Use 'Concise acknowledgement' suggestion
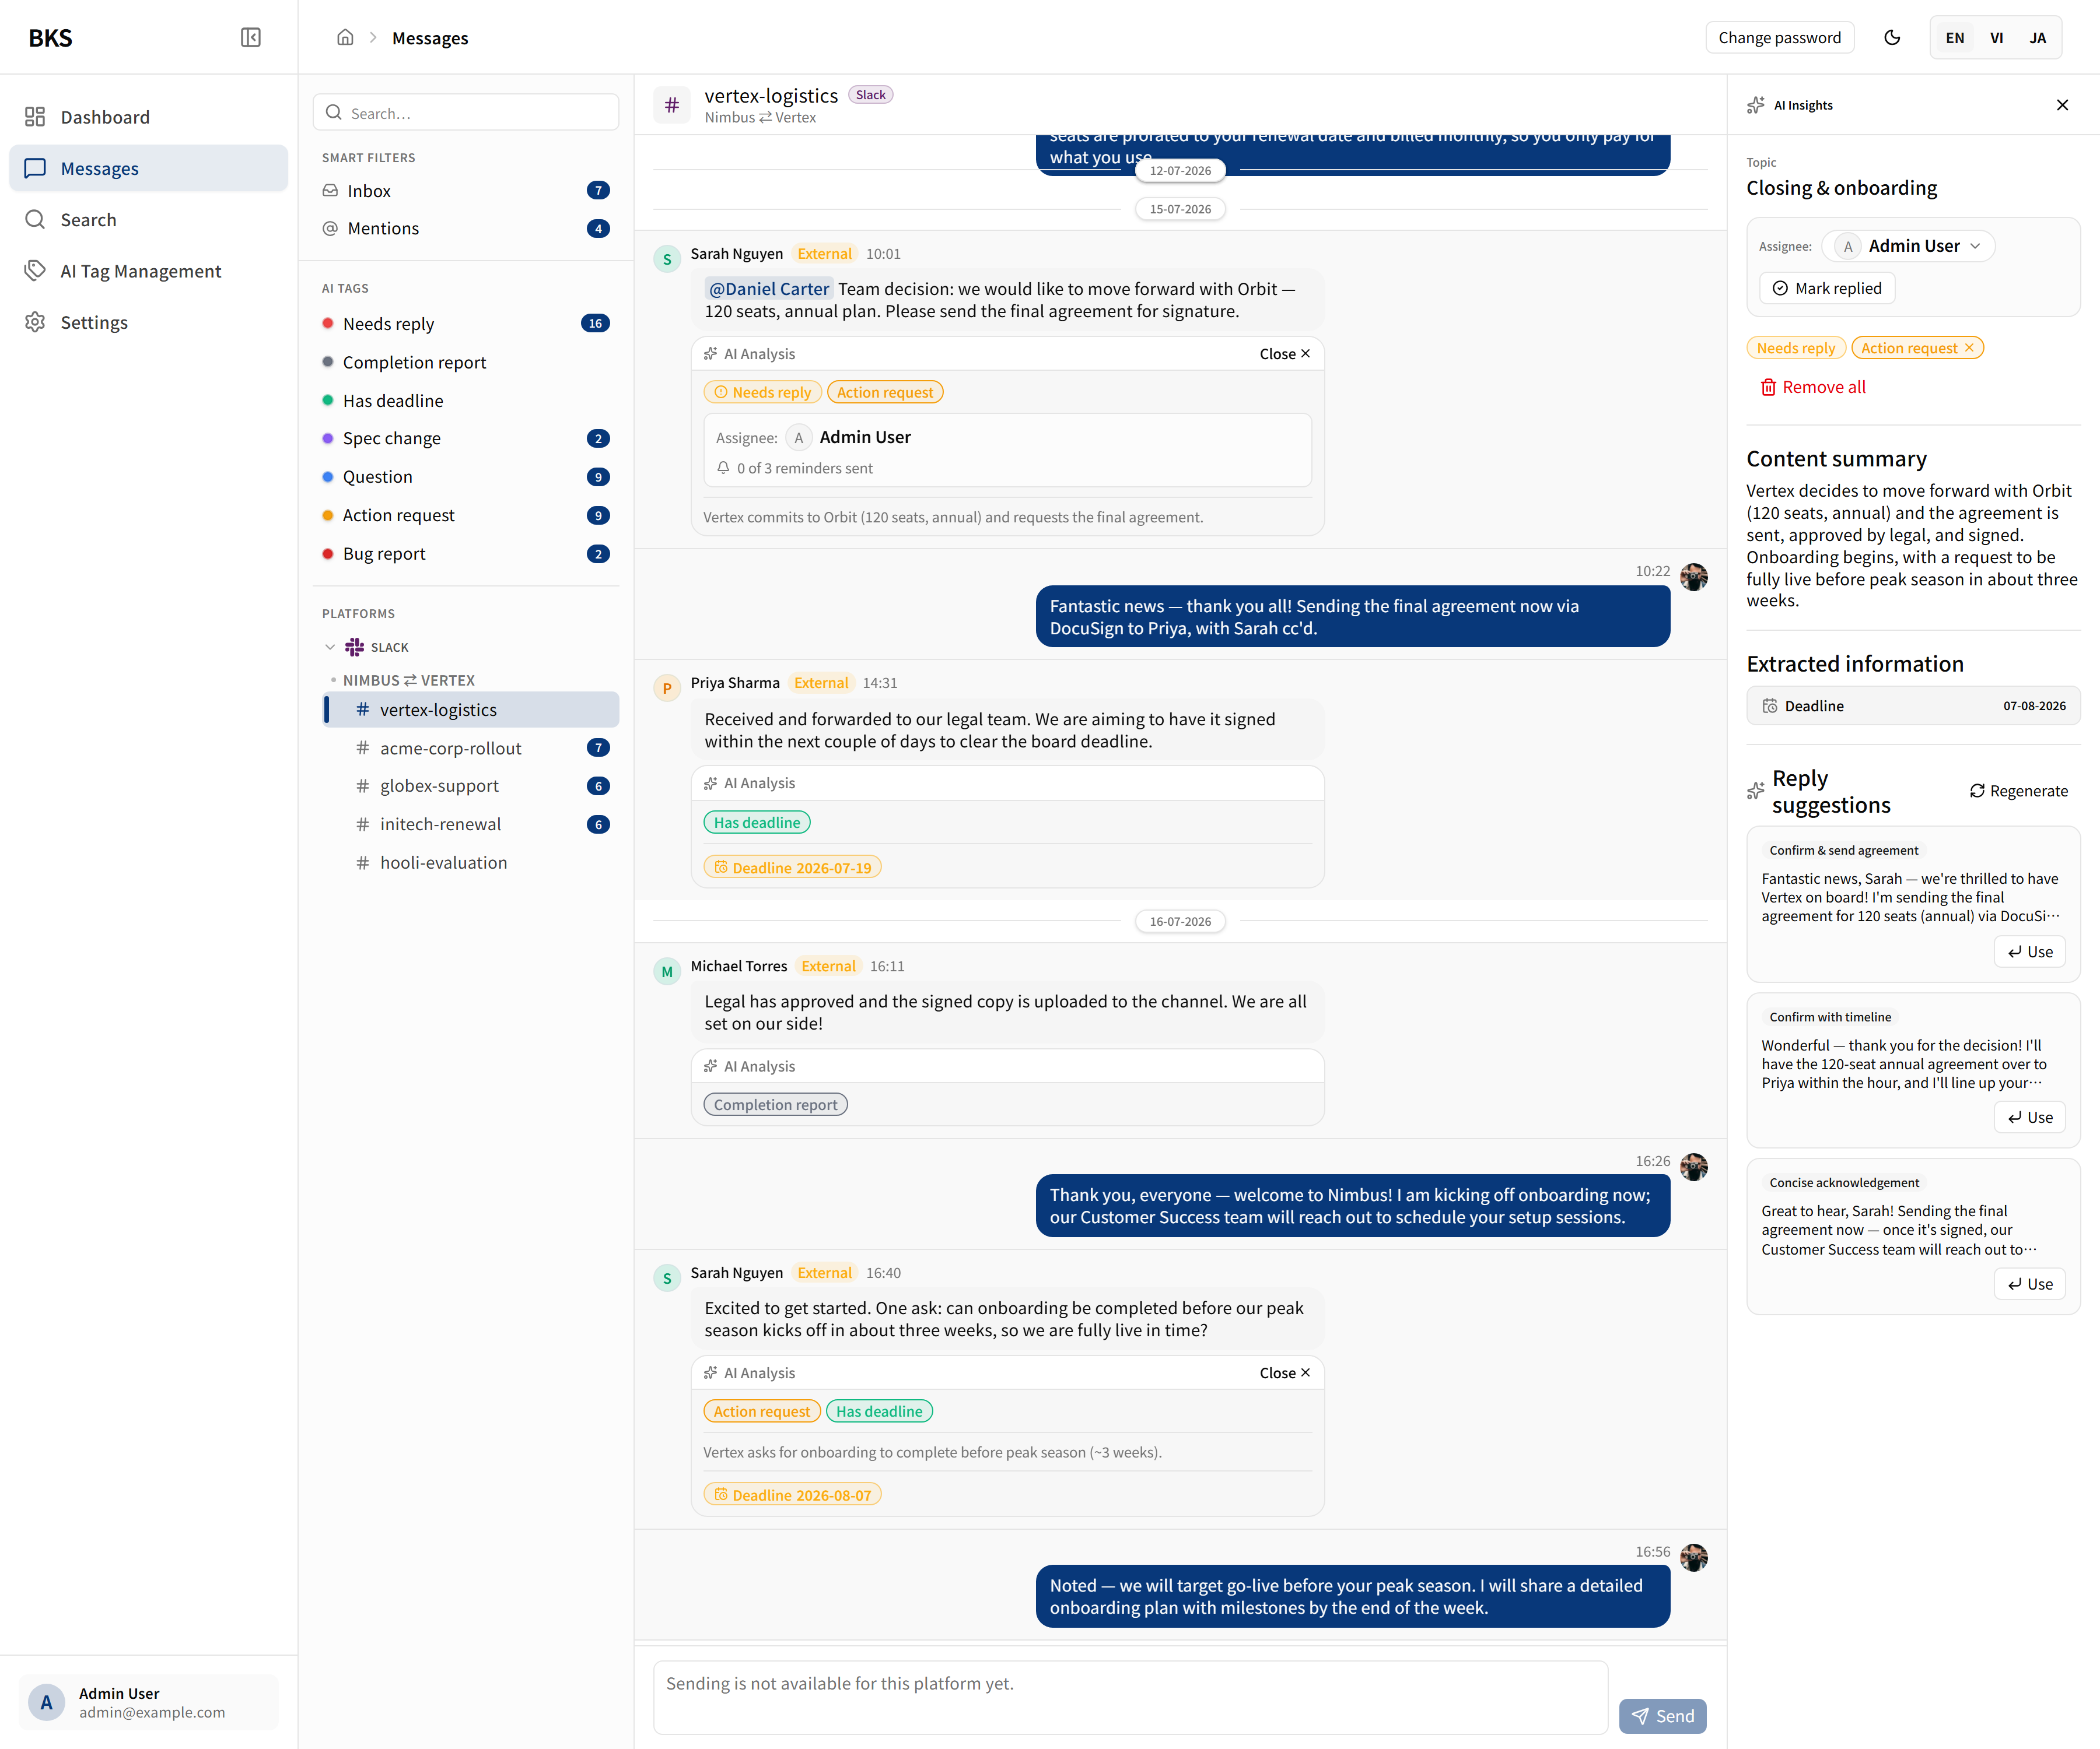 click(x=2030, y=1286)
